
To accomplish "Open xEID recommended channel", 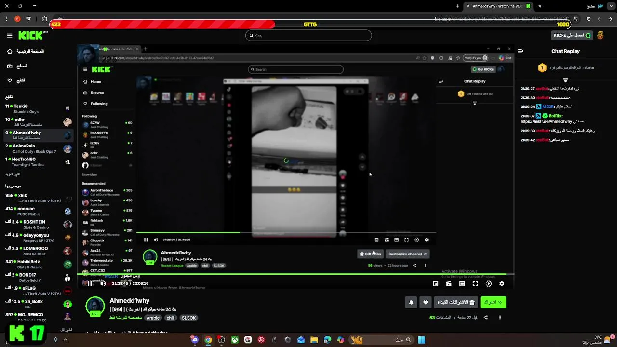I will coord(38,198).
